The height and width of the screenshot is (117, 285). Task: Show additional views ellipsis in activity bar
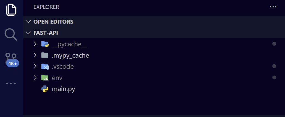11,83
